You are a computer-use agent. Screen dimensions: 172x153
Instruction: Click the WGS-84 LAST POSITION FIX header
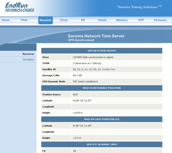click(x=102, y=119)
